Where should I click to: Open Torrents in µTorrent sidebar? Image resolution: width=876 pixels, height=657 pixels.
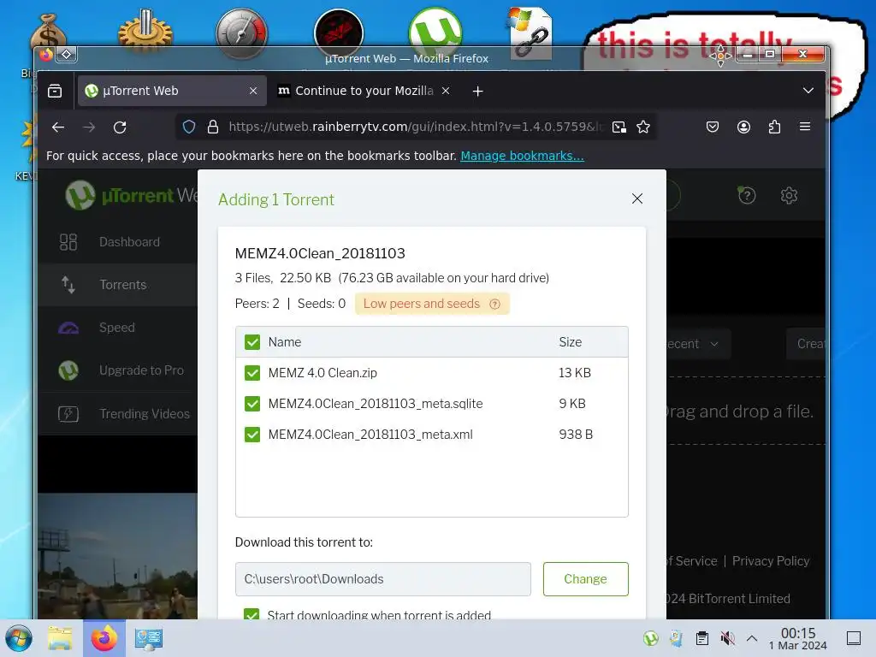pos(118,285)
